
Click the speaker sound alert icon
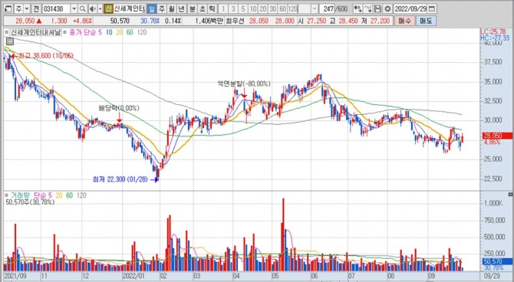(x=93, y=9)
